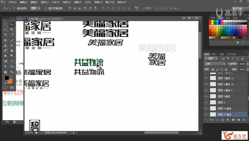Switch to the 路径 tab
Image resolution: width=249 pixels, height=141 pixels.
[214, 54]
